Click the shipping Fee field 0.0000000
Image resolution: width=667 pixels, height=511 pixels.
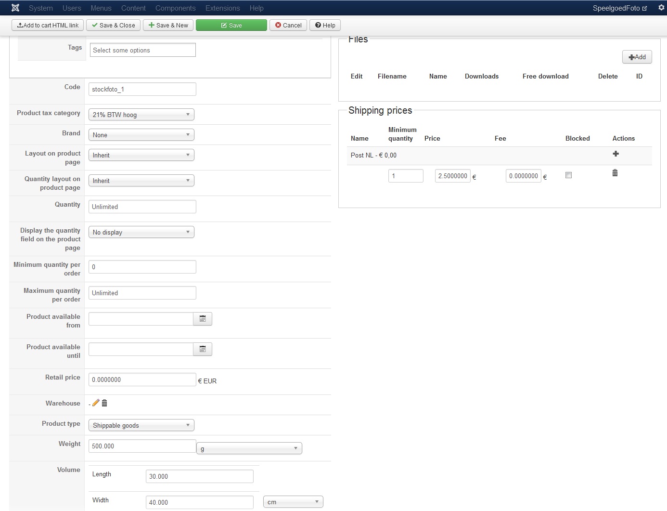[x=524, y=176]
